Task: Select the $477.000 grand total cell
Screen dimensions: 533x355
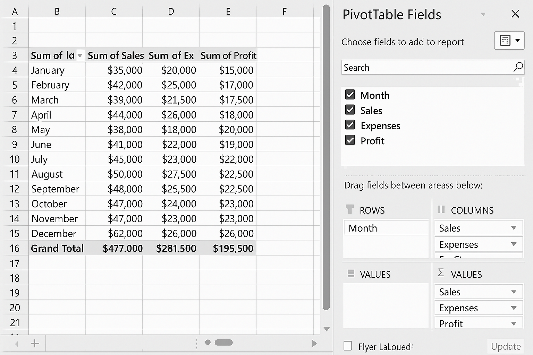Action: coord(114,248)
